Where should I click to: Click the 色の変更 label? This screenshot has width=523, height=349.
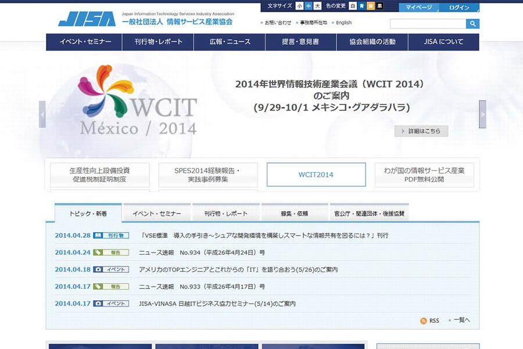[x=335, y=6]
